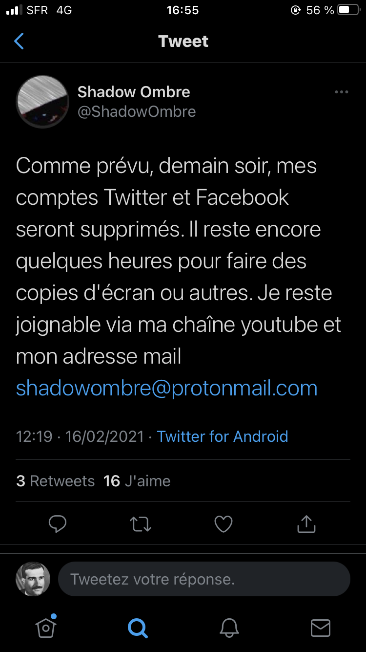Open the Notifications bell icon
This screenshot has height=652, width=366.
pos(229,628)
